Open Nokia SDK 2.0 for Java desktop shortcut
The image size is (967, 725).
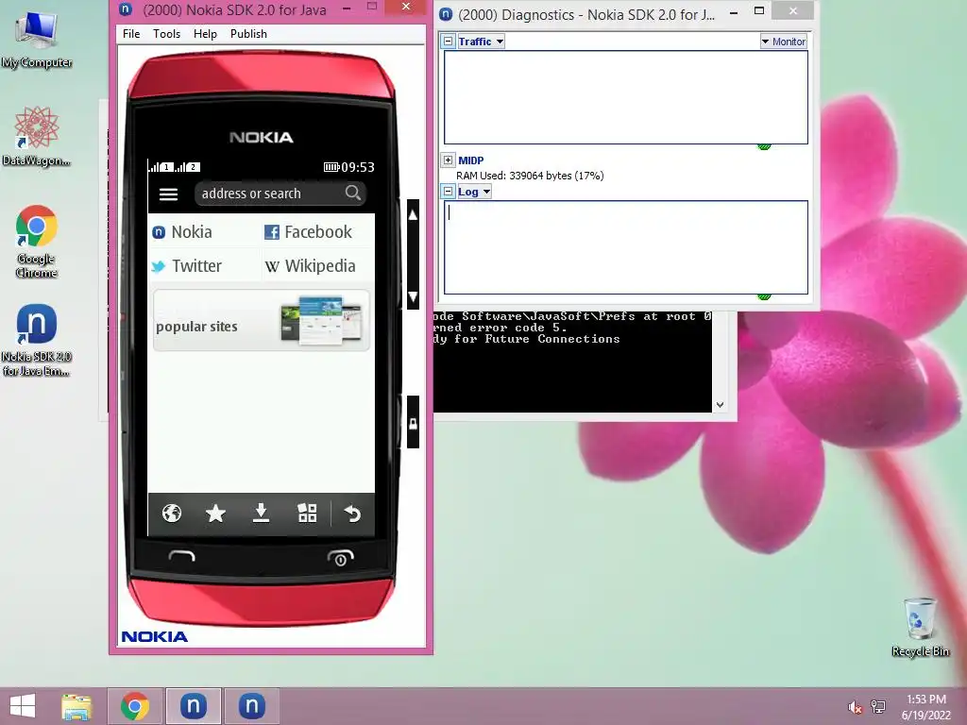(37, 340)
